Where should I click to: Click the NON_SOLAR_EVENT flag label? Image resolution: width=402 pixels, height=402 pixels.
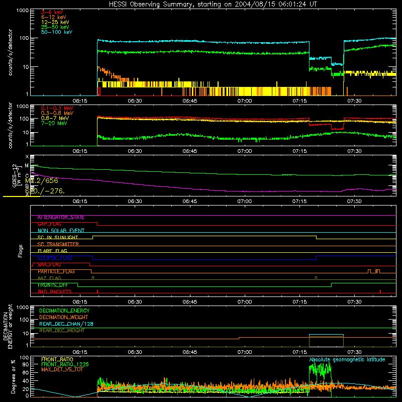pyautogui.click(x=61, y=231)
